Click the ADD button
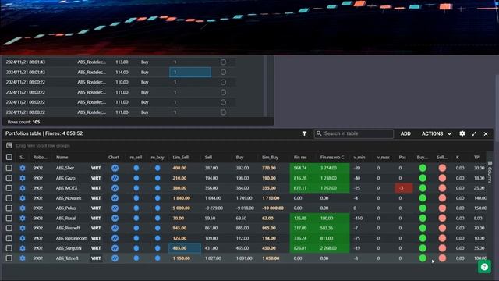 click(405, 133)
